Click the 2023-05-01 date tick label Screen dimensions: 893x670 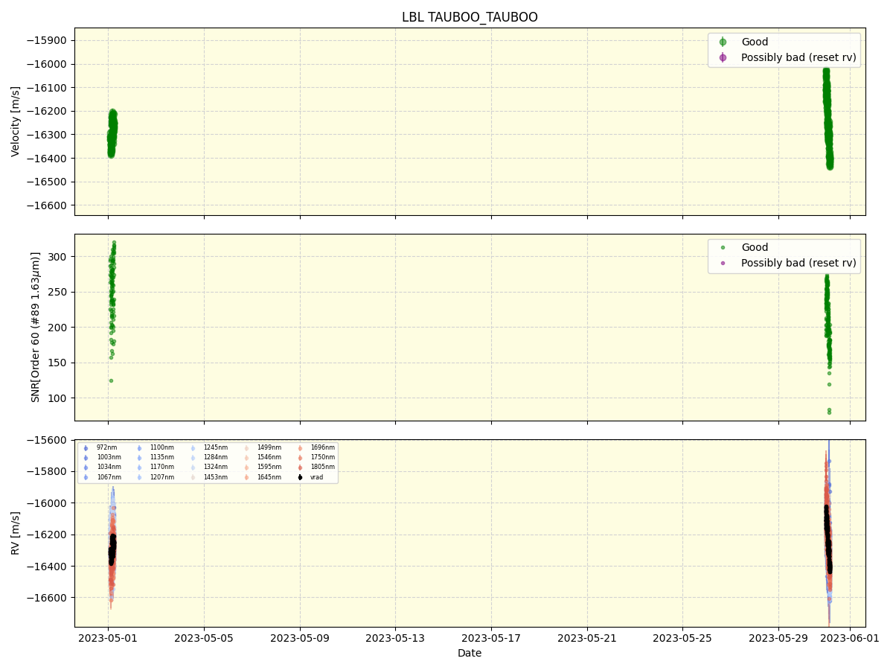point(109,638)
